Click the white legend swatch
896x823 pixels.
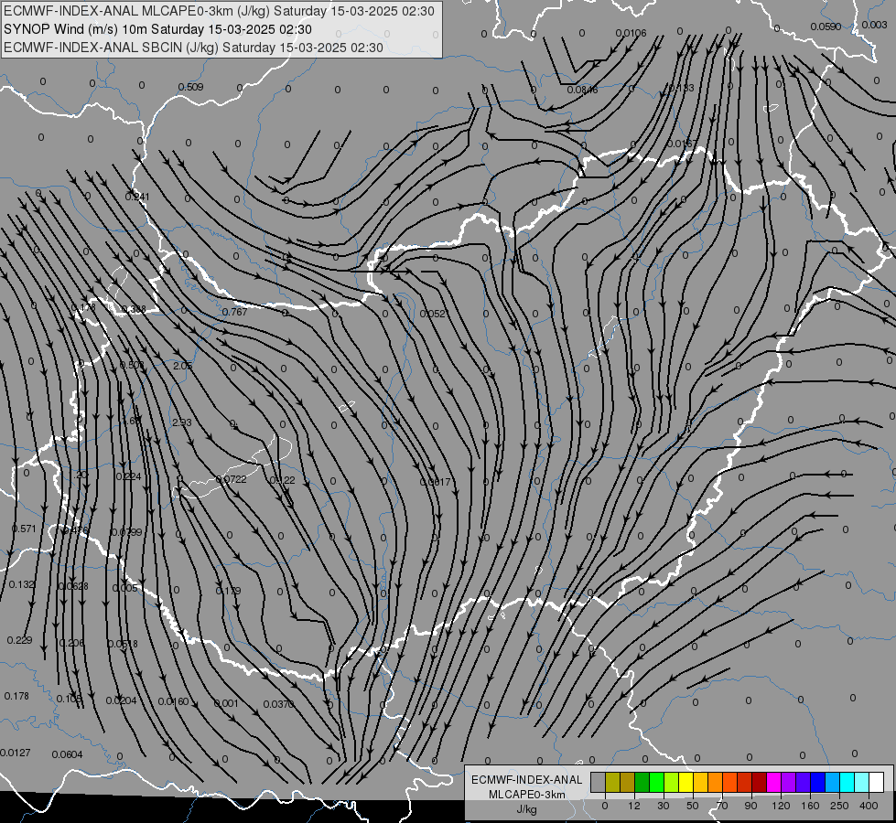click(x=876, y=782)
